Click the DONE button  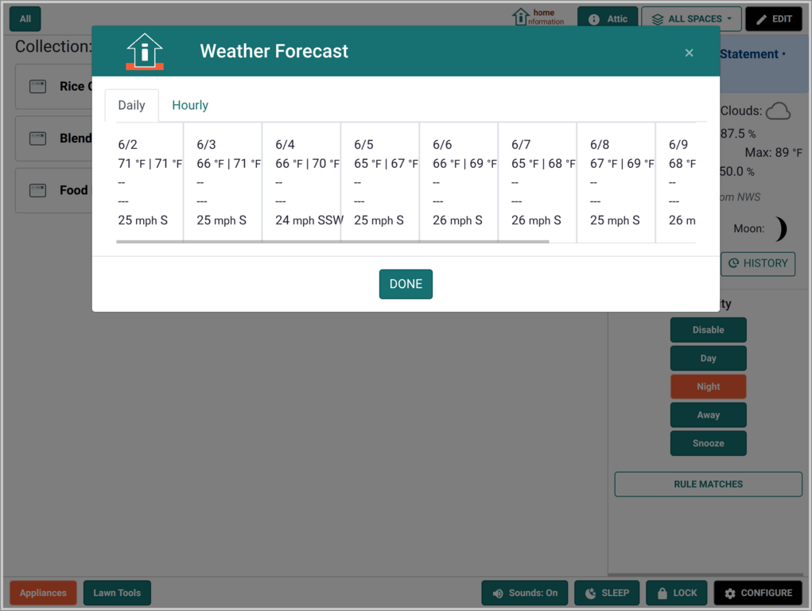406,284
